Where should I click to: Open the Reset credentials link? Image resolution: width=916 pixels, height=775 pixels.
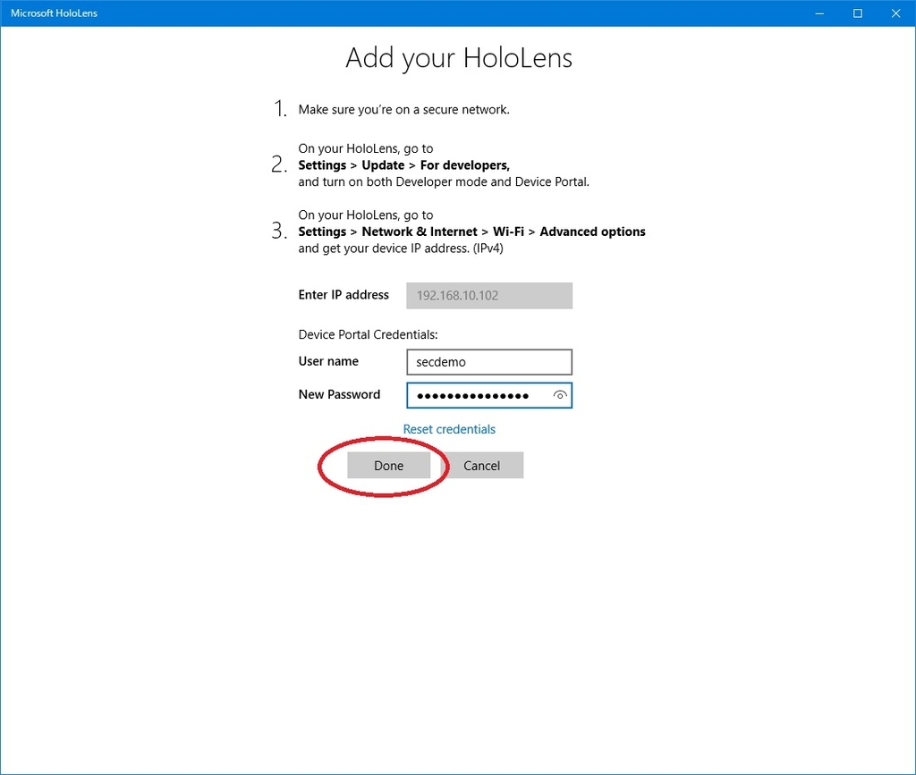[449, 429]
